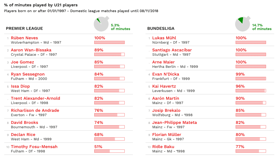The height and width of the screenshot is (158, 280).
Task: Click Lukas Mühl's 100% minutes bar
Action: (251, 42)
